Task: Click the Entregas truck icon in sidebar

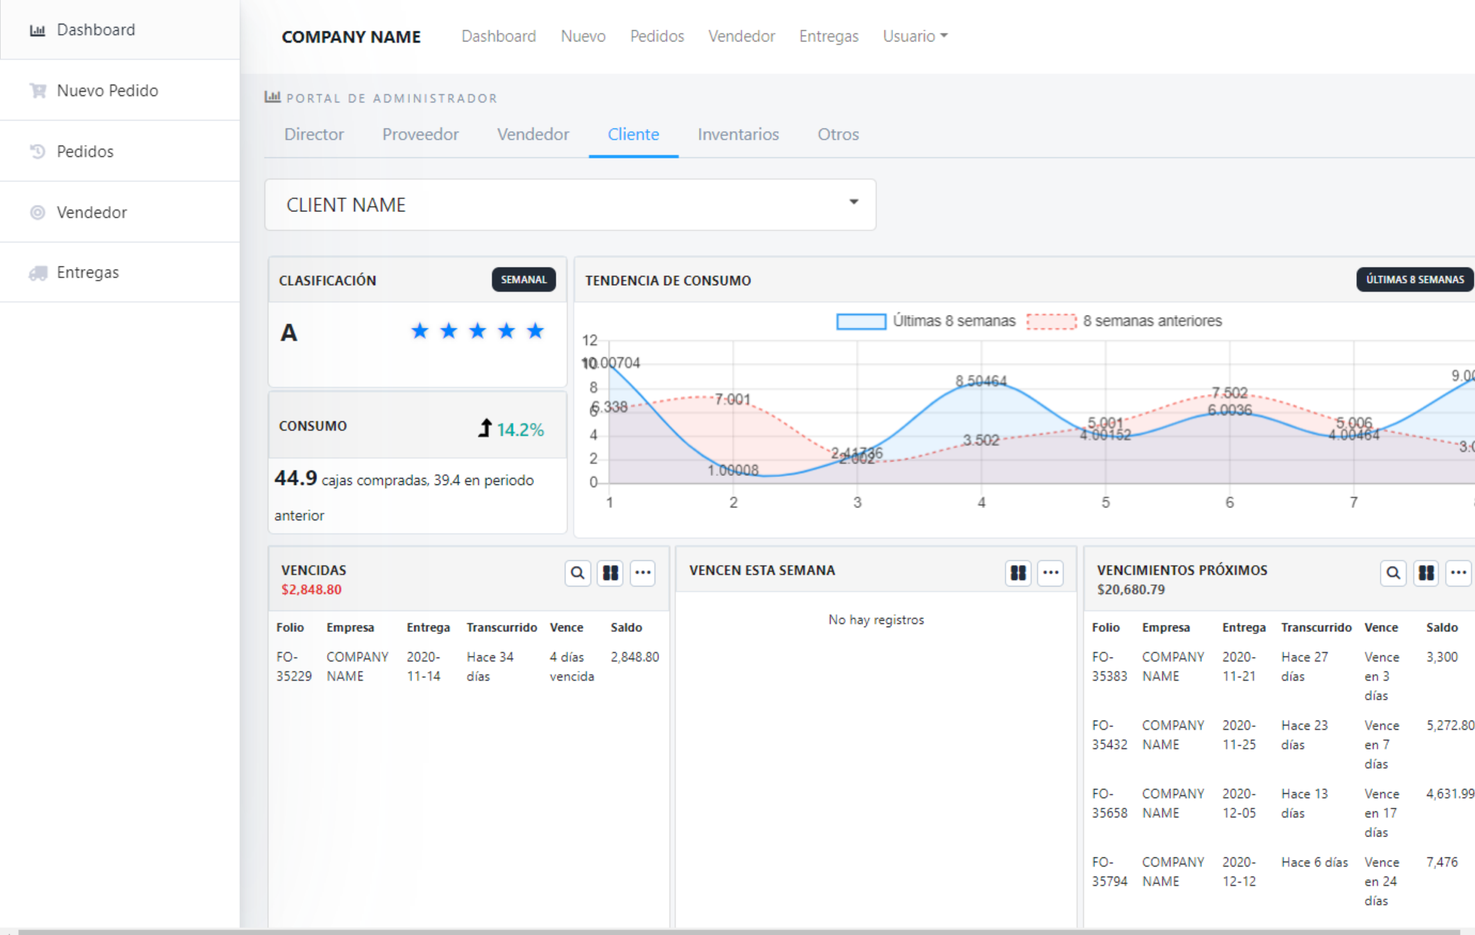Action: click(37, 272)
